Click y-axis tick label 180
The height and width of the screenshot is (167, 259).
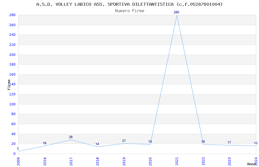(x=12, y=64)
